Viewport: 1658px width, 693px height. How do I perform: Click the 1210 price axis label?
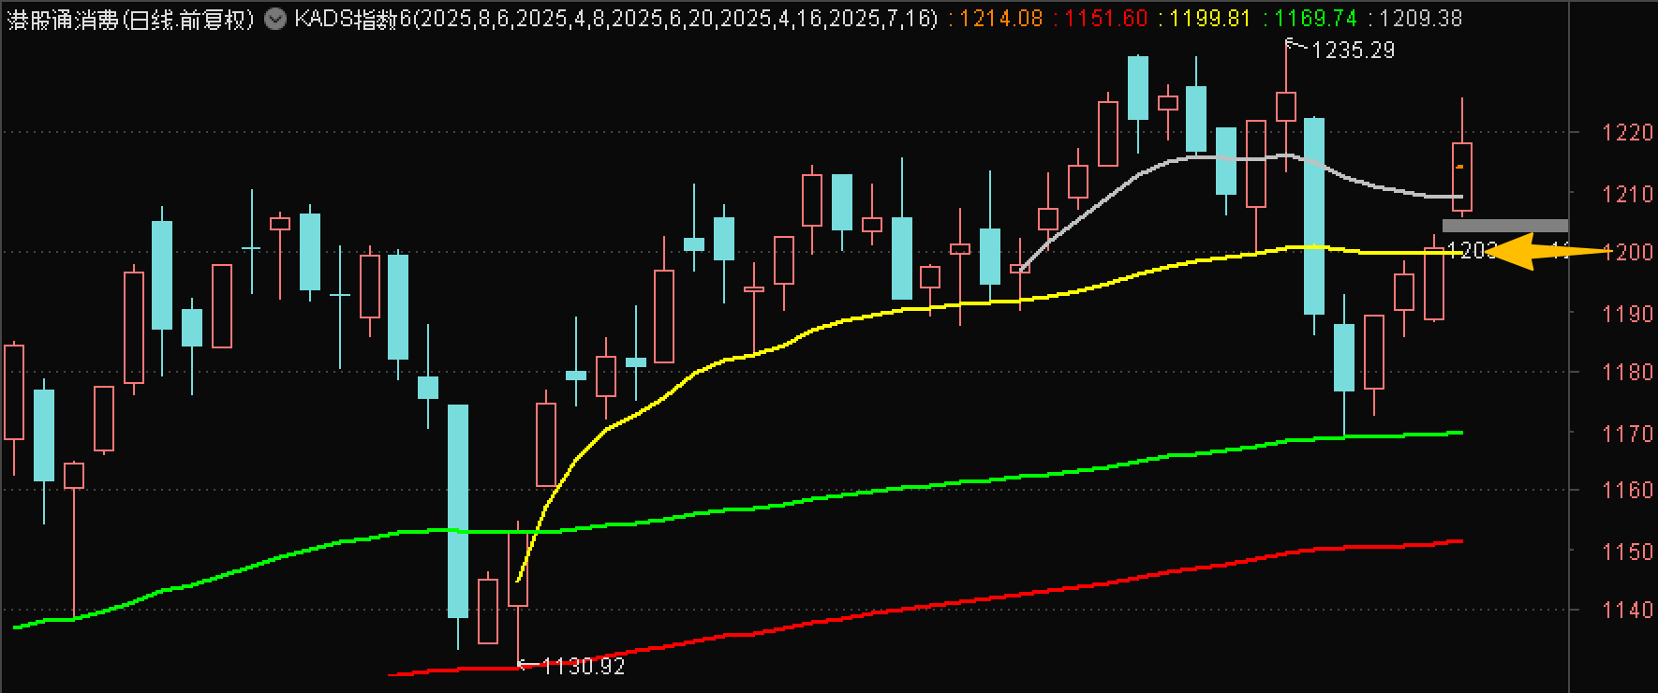1628,195
